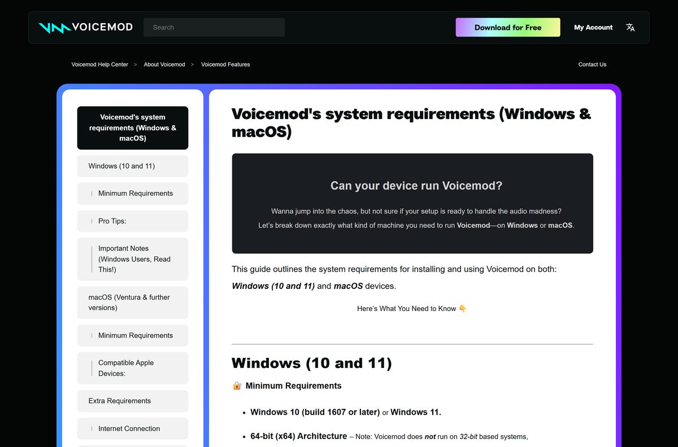Go to Voicemod Help Center breadcrumb
This screenshot has width=678, height=447.
click(100, 64)
